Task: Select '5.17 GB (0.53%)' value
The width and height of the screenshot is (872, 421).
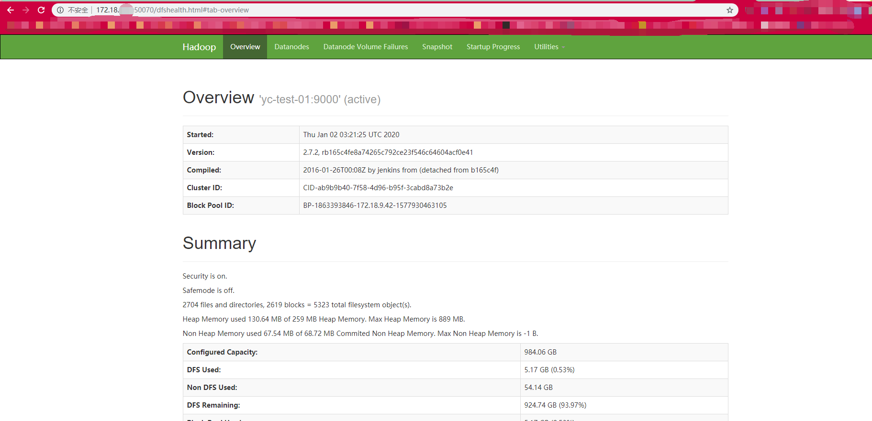Action: tap(549, 370)
